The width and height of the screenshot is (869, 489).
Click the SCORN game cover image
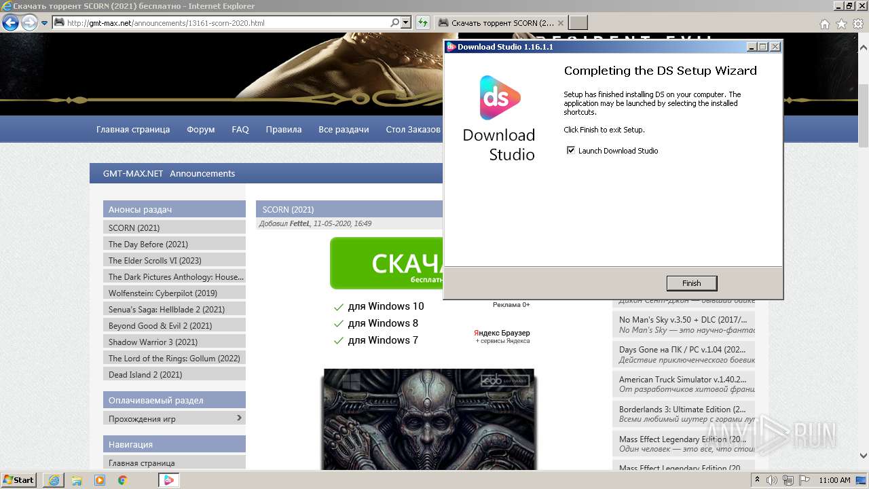(x=429, y=420)
